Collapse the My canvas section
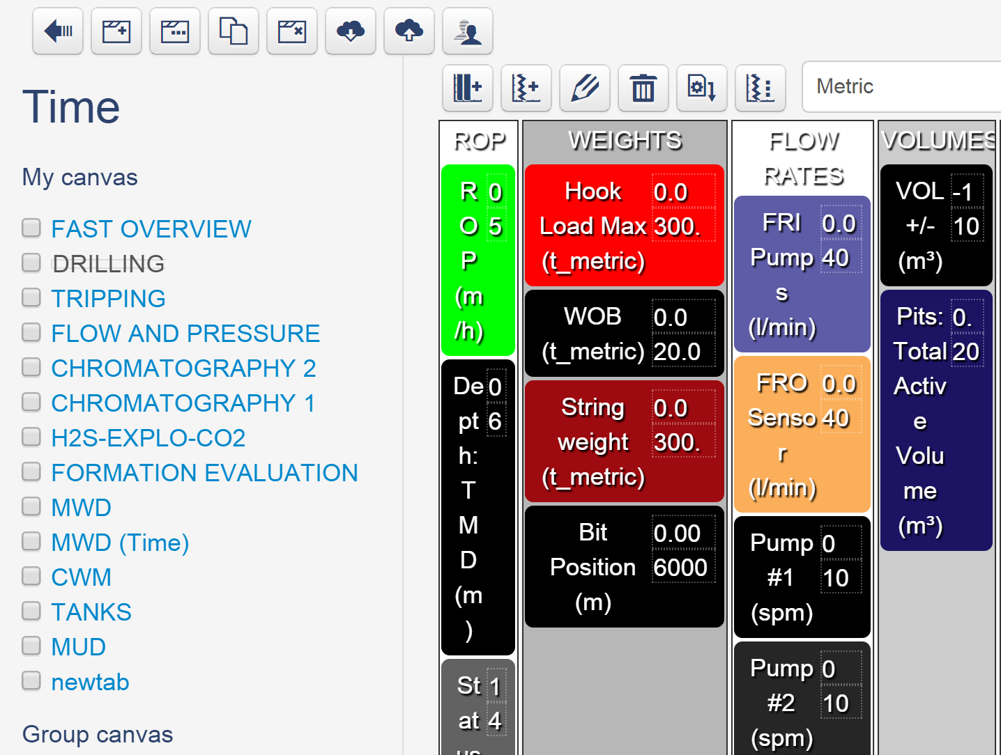The image size is (1001, 755). [79, 177]
